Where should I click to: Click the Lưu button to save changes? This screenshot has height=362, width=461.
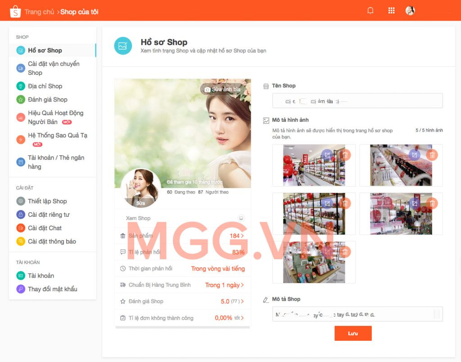click(353, 333)
